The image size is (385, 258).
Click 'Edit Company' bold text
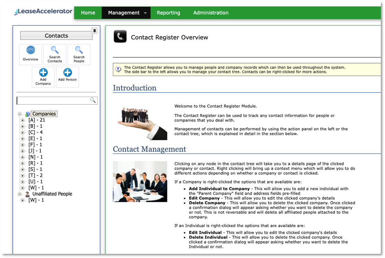point(204,198)
